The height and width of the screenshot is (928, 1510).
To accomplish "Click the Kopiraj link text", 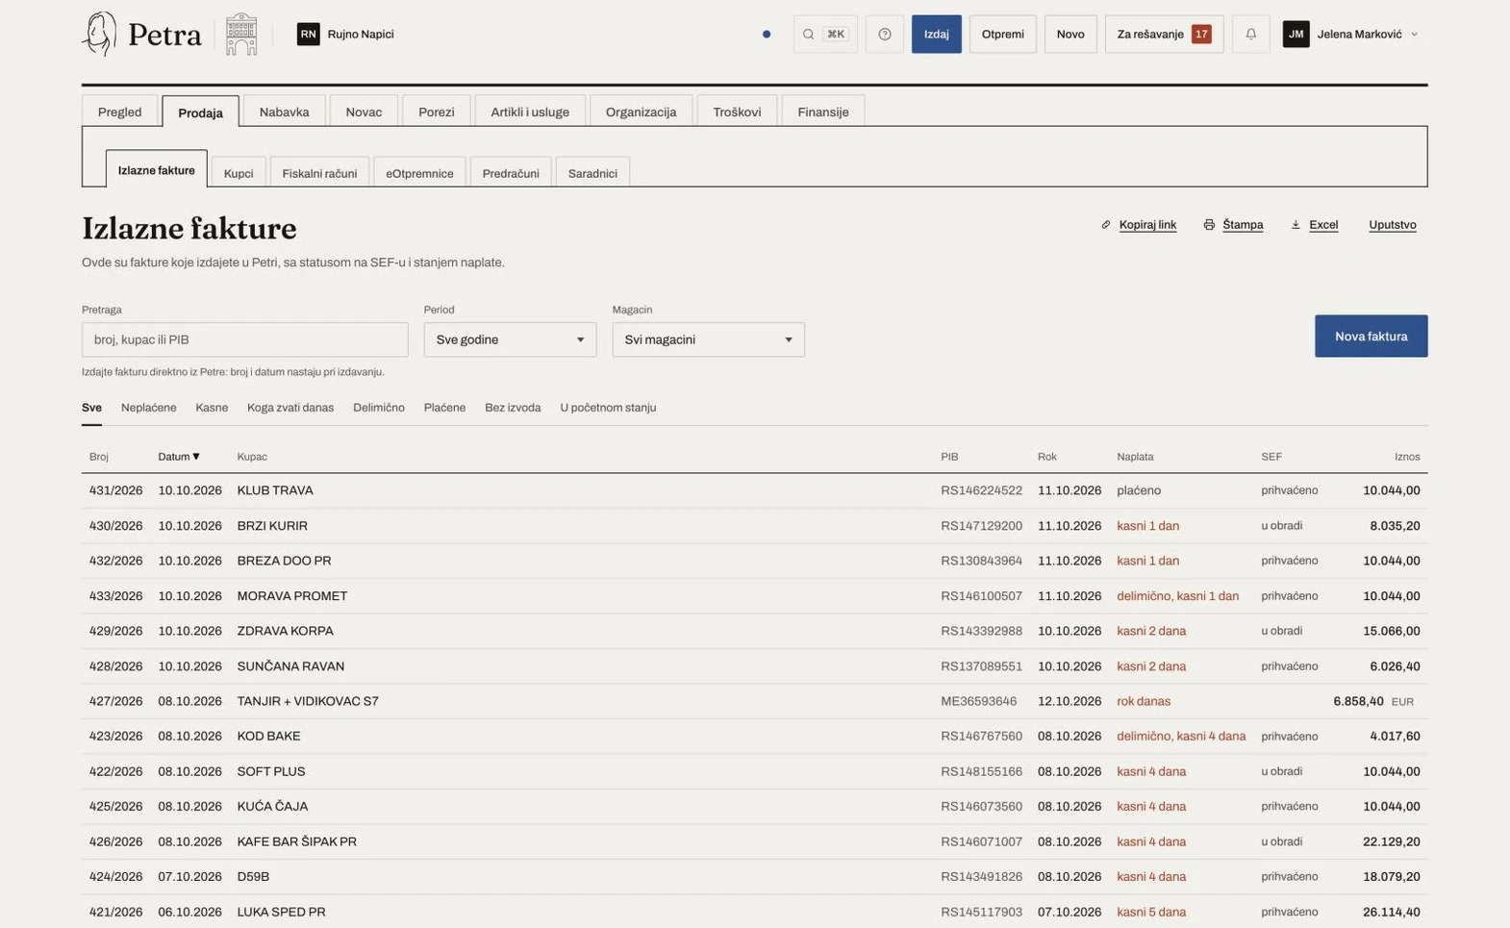I will [x=1147, y=225].
